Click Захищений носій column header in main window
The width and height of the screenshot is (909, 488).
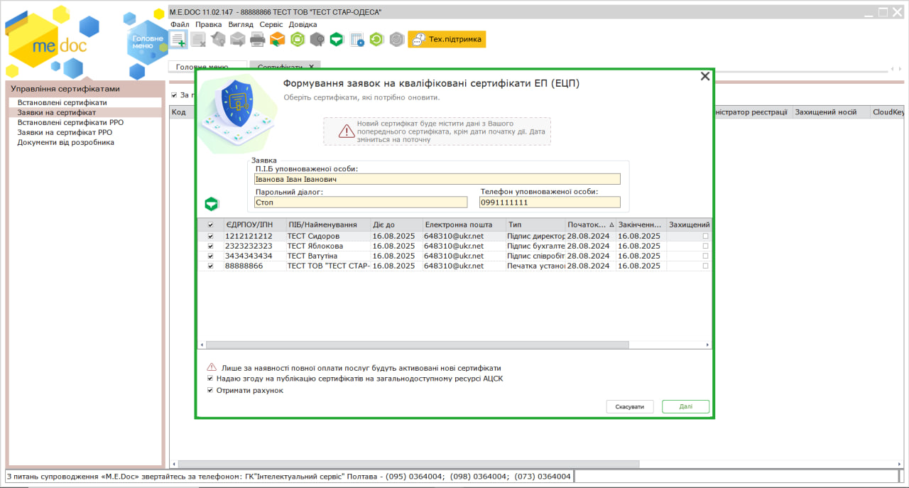click(x=831, y=112)
